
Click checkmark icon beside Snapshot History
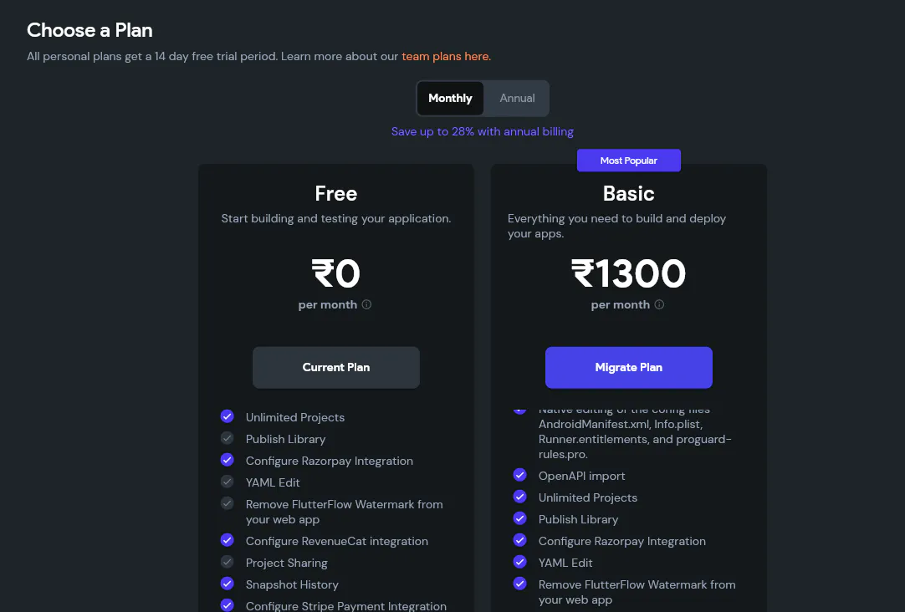(227, 584)
